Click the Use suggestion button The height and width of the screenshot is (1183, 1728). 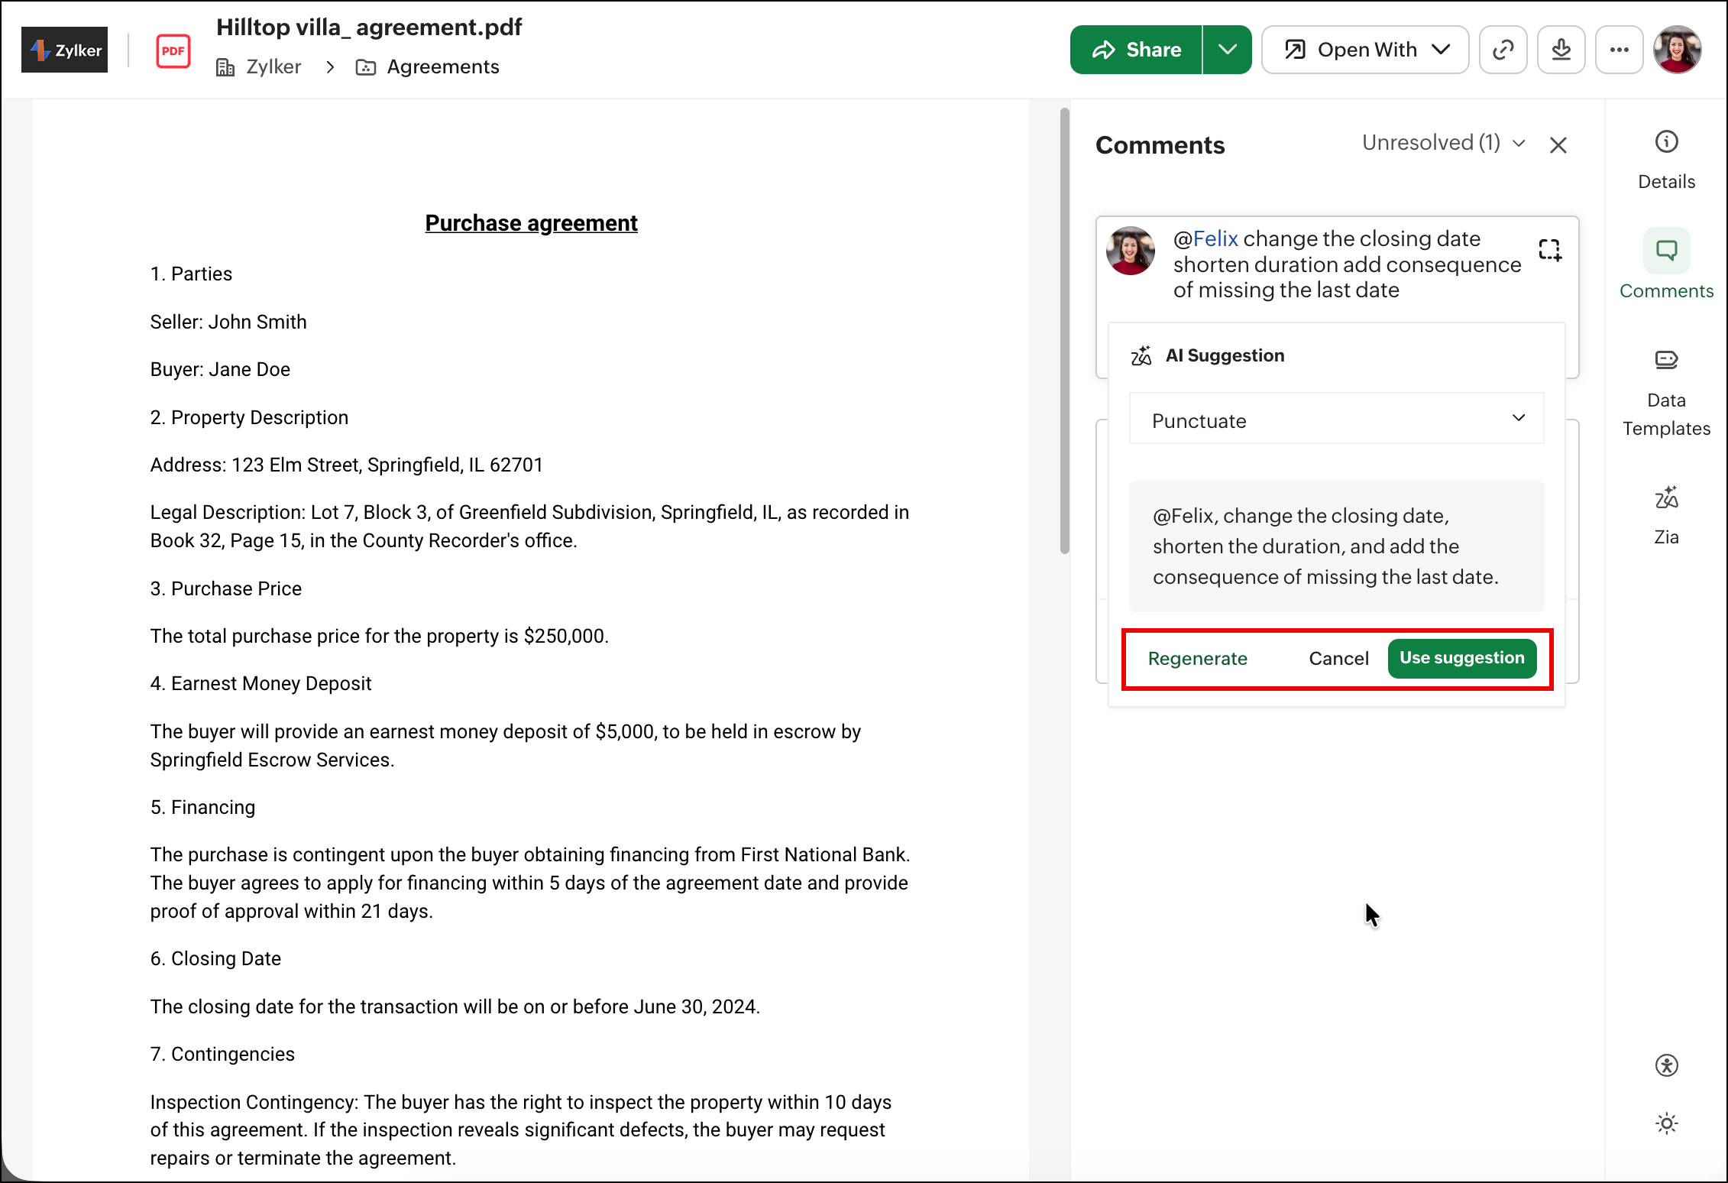(1461, 658)
